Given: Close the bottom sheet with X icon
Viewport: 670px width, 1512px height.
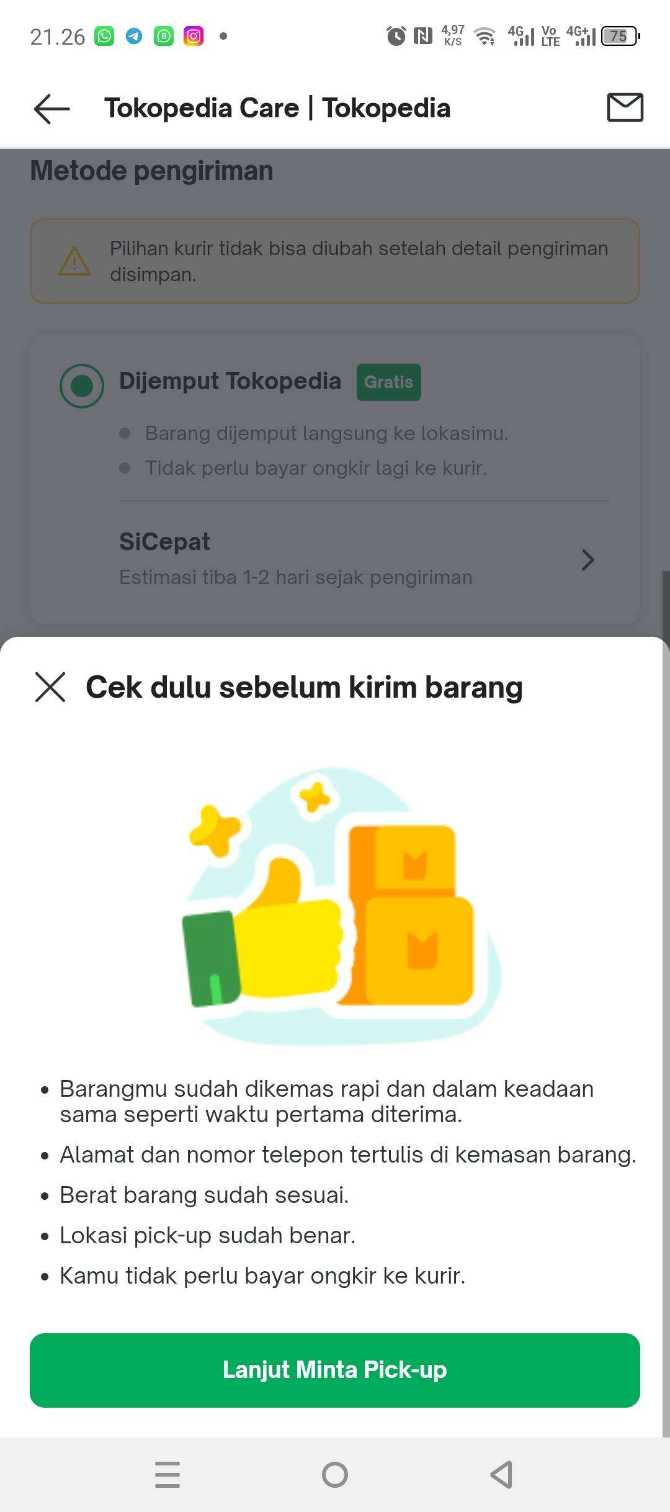Looking at the screenshot, I should click(50, 687).
